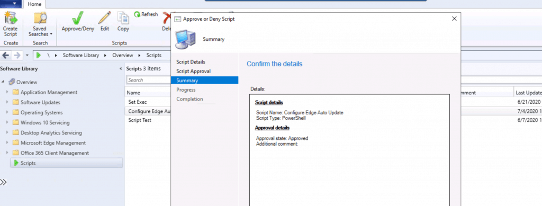Select the Windows 10 Servicing folder
Screen dimensions: 542x206
click(x=45, y=123)
